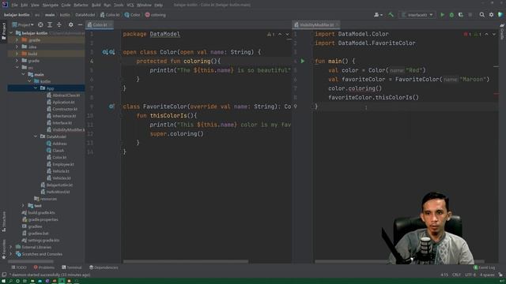506x284 pixels.
Task: Select settings.gradle.kts file
Action: [x=40, y=240]
